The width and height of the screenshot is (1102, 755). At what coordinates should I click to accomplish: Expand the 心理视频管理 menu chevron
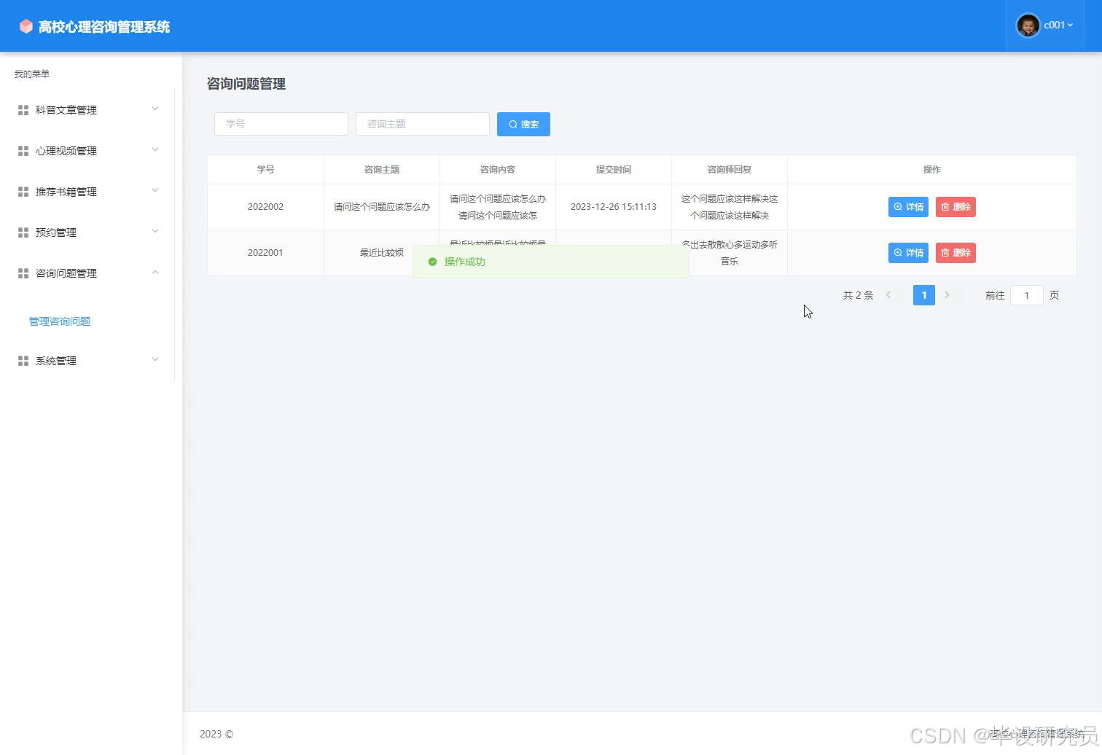click(155, 150)
